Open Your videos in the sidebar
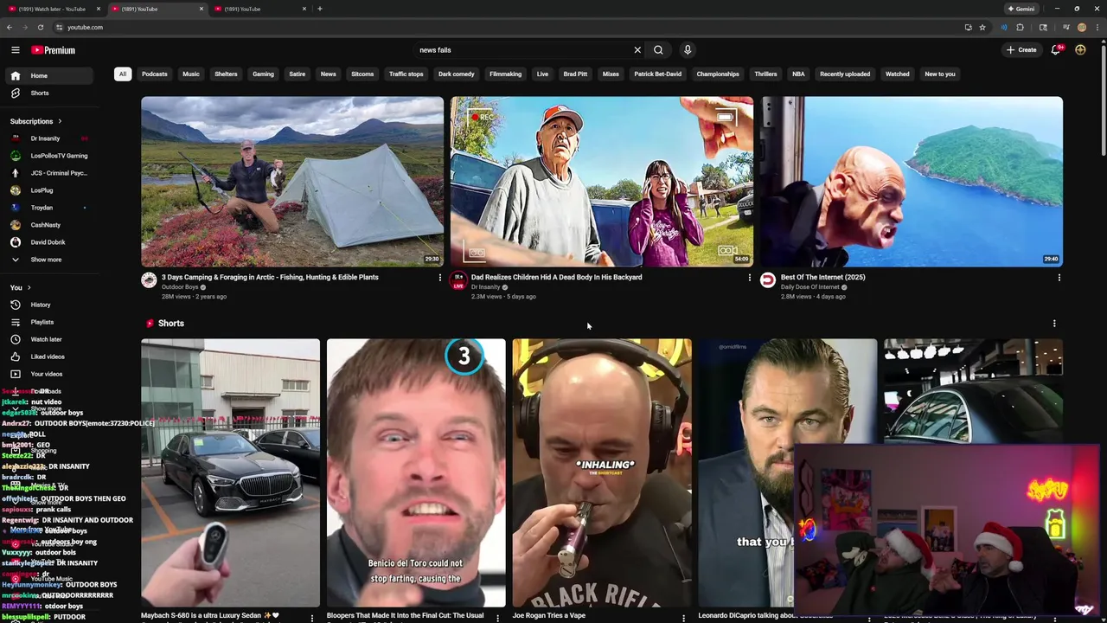Viewport: 1107px width, 623px height. pos(50,374)
